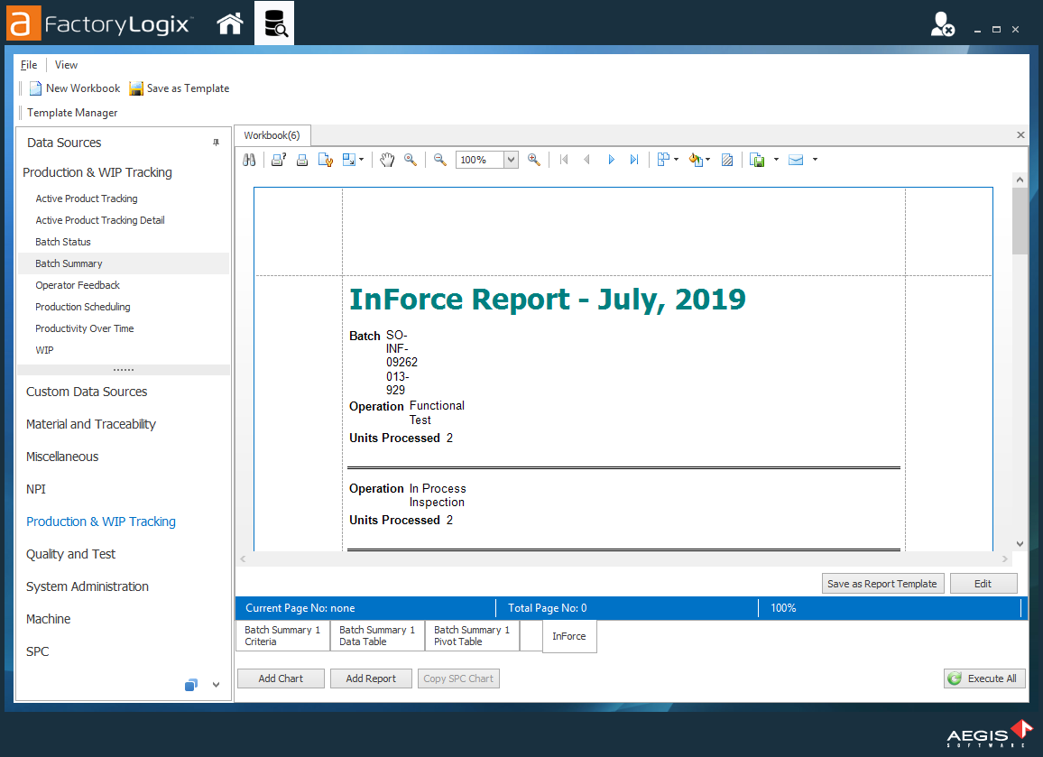Click the Execute All button
The width and height of the screenshot is (1043, 757).
984,678
